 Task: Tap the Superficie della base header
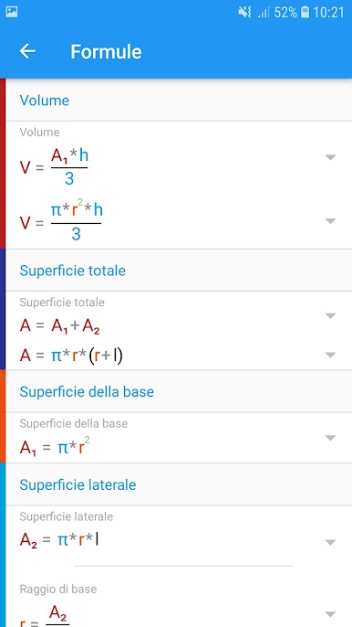[179, 391]
